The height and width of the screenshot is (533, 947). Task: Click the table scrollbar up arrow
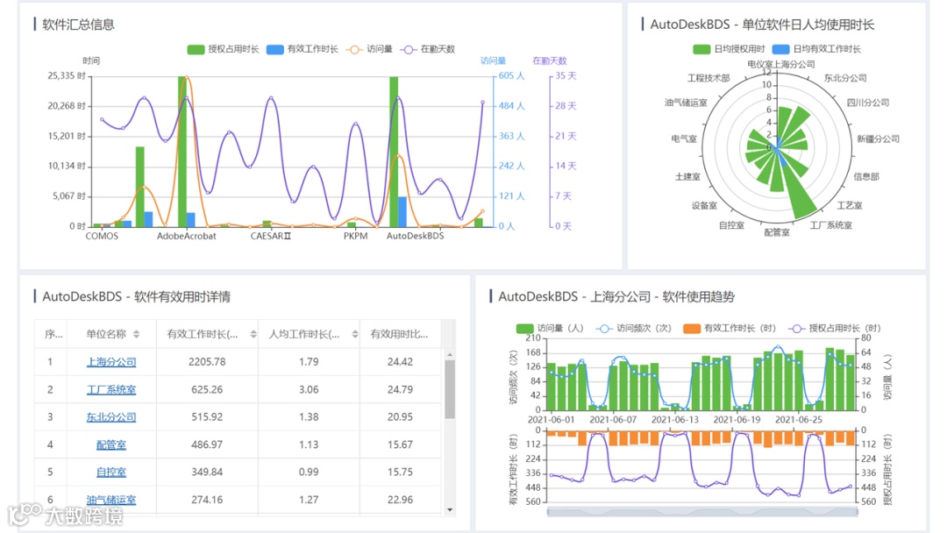coord(450,355)
